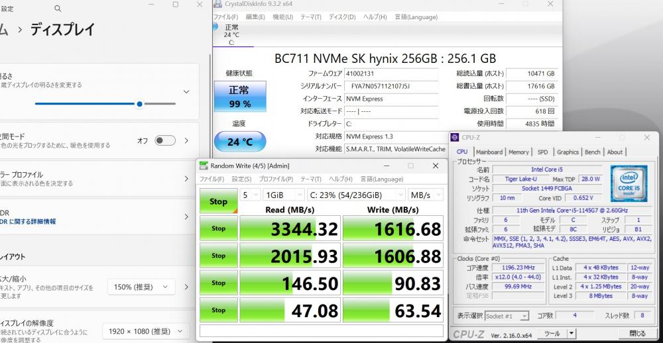Open CrystalDiskInfo 言語(Language) menu
Screen dimensions: 663x343
point(416,17)
